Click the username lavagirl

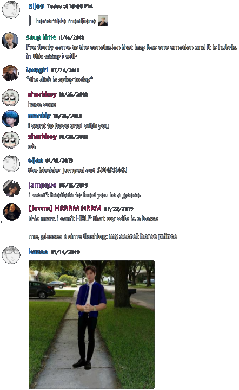click(x=37, y=69)
